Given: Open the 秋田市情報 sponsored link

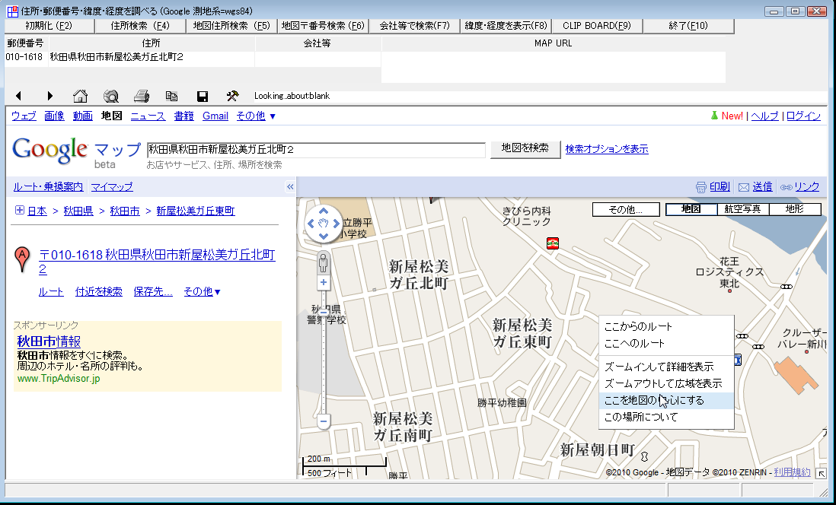Looking at the screenshot, I should [x=49, y=341].
